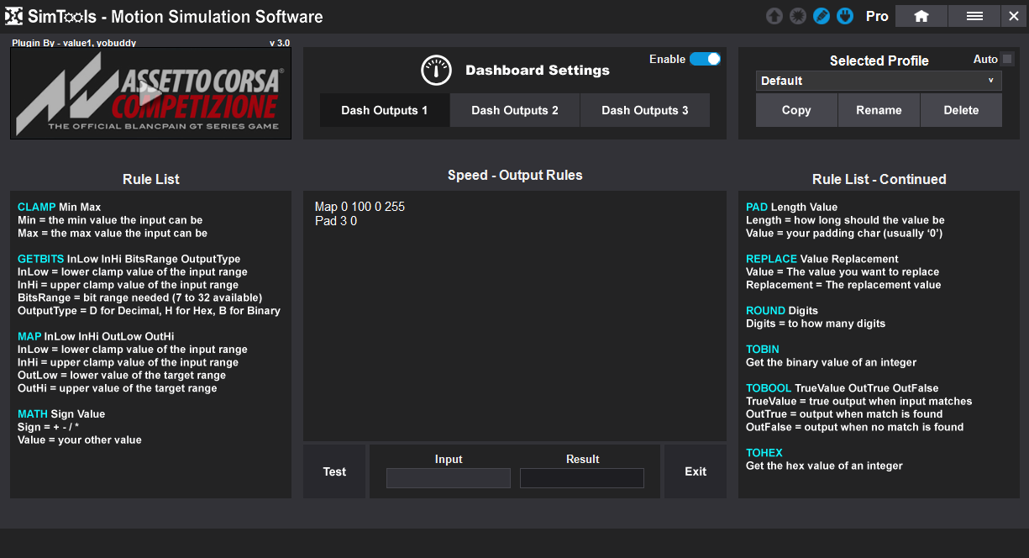Click the blue pencil edit icon
This screenshot has height=558, width=1029.
[x=822, y=16]
